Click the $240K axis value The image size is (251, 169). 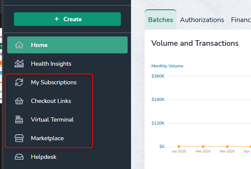158,100
